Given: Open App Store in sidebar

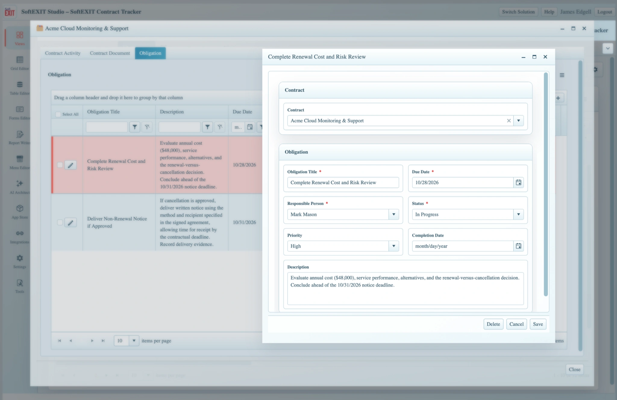Looking at the screenshot, I should coord(20,211).
